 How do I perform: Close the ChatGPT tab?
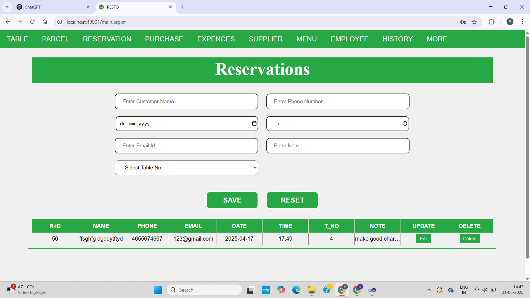click(x=88, y=7)
